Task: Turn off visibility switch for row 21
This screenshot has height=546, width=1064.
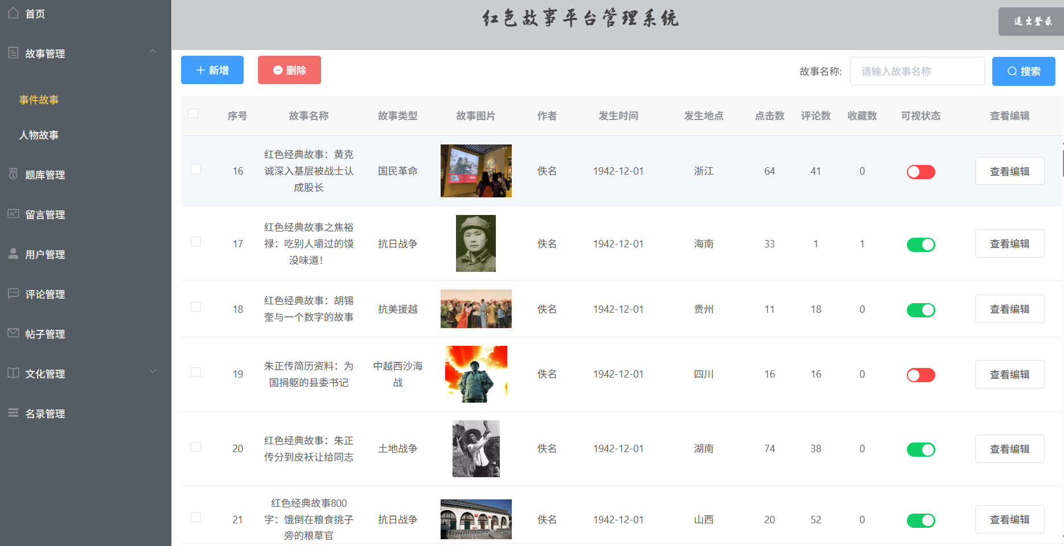Action: [921, 520]
